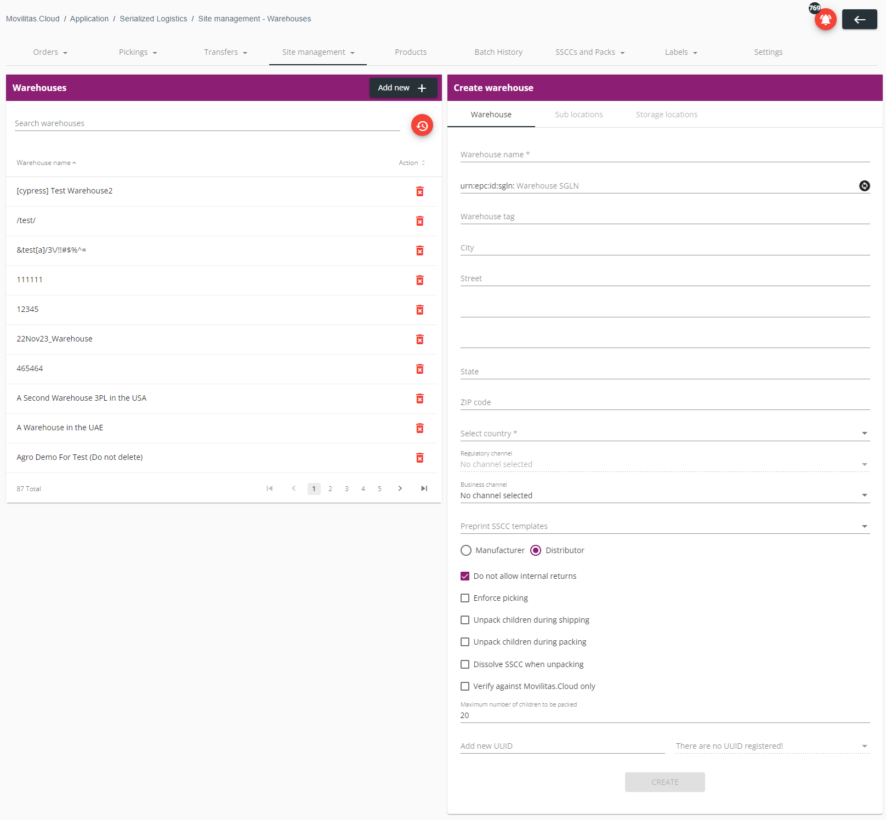Open the notifications bell with 769 badge

pyautogui.click(x=825, y=20)
